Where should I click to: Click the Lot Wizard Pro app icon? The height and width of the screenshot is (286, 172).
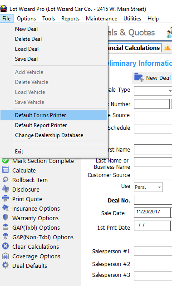[4, 9]
